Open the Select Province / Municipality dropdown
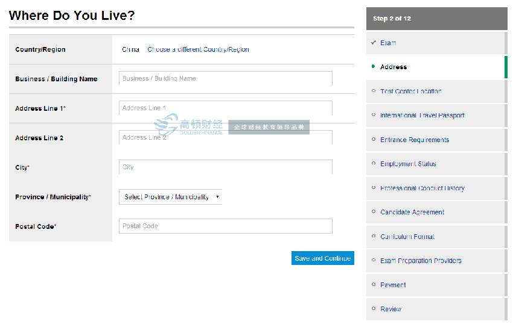This screenshot has width=513, height=333. (x=170, y=197)
